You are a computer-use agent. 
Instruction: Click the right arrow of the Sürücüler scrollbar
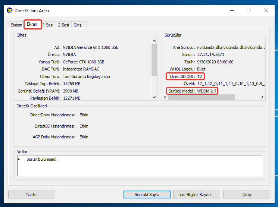point(262,97)
